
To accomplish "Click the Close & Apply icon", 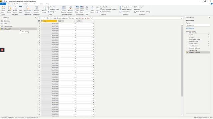I will pos(3,8).
